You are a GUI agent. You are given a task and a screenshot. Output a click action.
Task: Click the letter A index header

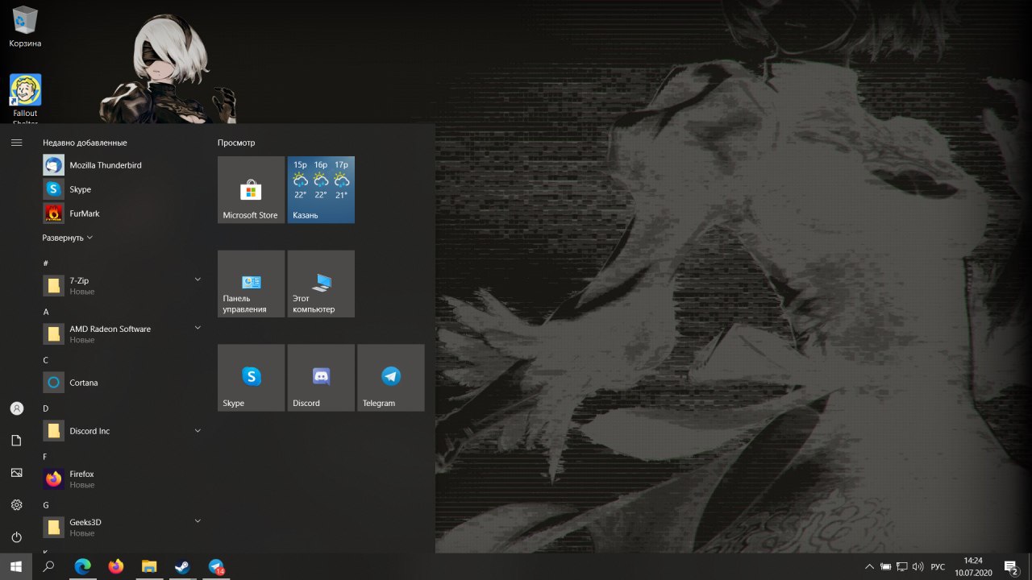tap(46, 312)
